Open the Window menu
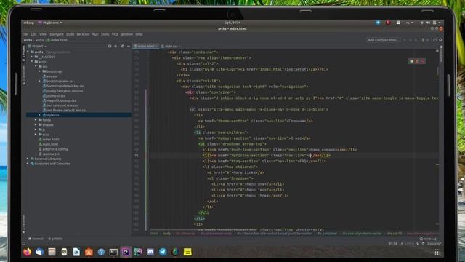465x262 pixels. point(126,34)
